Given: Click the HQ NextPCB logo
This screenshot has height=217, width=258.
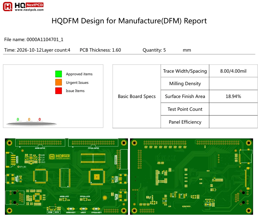Looking at the screenshot, I should [x=23, y=7].
